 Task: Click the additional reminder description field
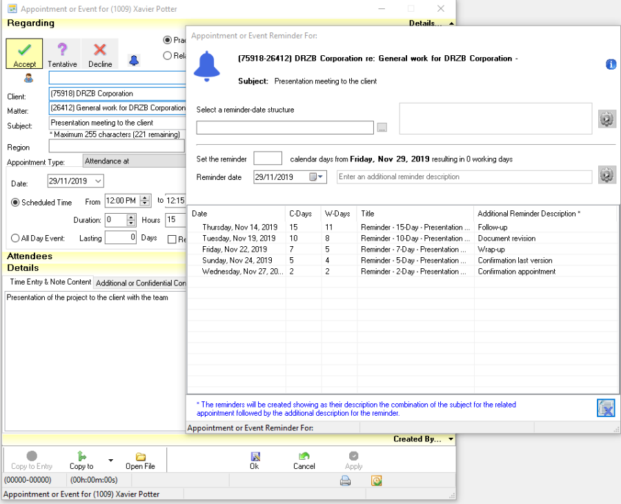(464, 177)
